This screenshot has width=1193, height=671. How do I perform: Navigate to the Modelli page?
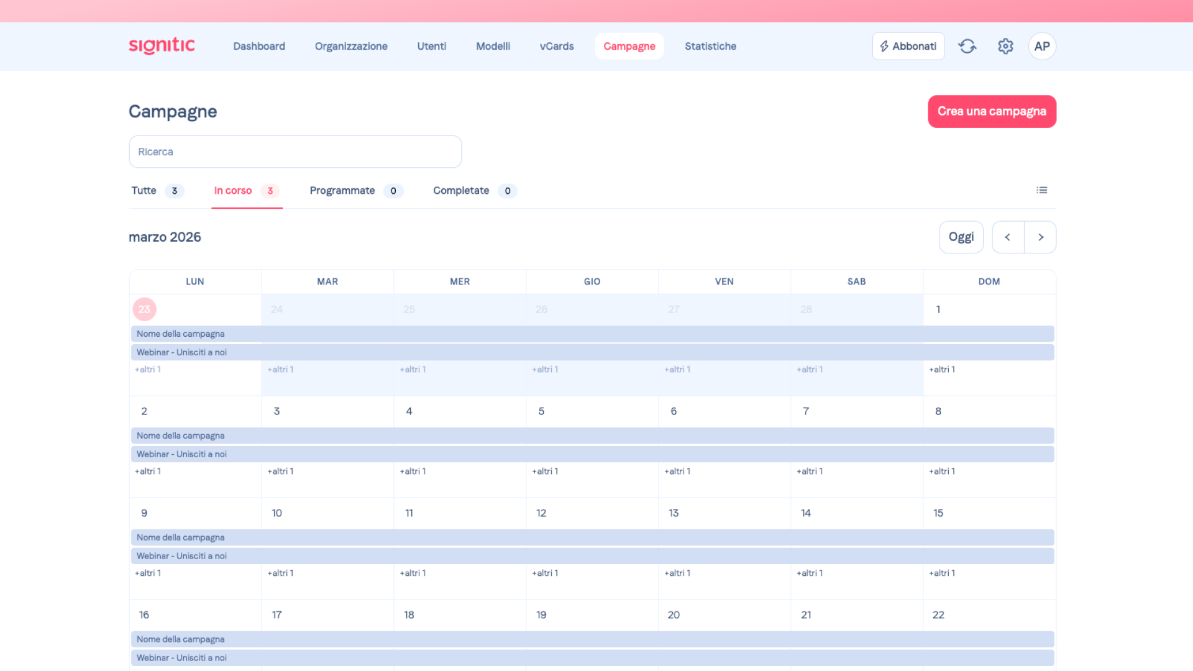point(493,46)
